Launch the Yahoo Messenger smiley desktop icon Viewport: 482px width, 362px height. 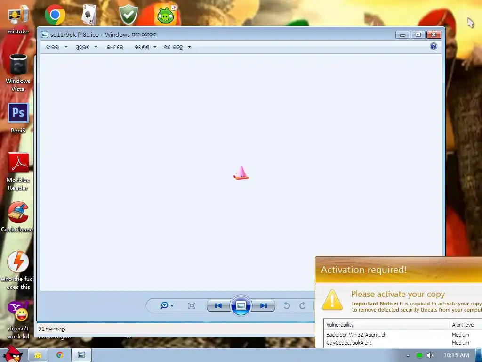[x=18, y=320]
